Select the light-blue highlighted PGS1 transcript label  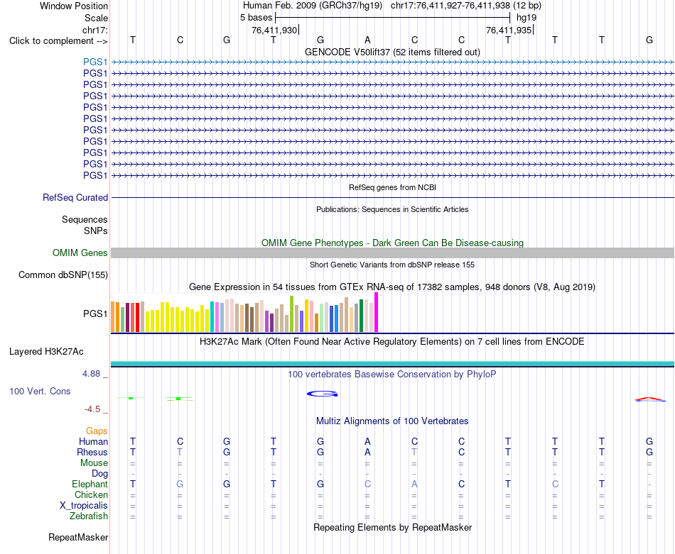pos(95,62)
